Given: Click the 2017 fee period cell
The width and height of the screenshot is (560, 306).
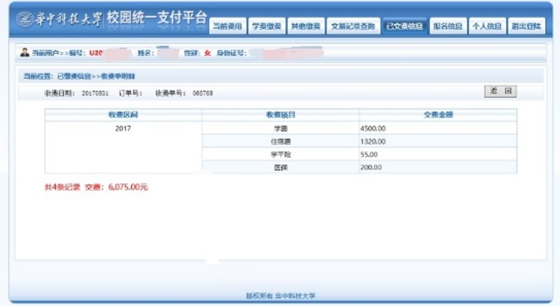Looking at the screenshot, I should (x=123, y=129).
